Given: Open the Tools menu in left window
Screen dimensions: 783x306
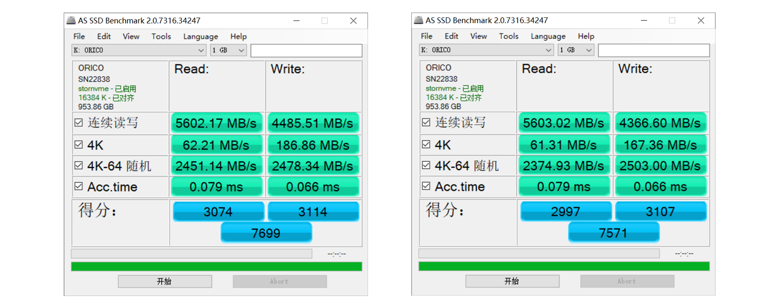Looking at the screenshot, I should coord(161,37).
